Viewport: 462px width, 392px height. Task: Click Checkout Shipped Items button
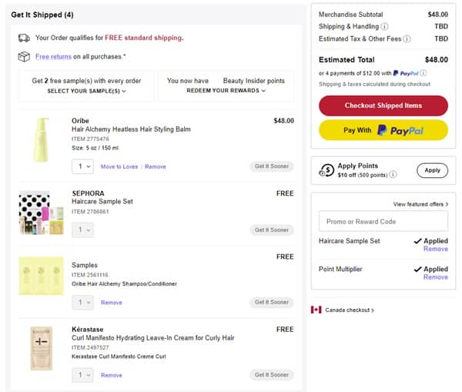(x=383, y=106)
